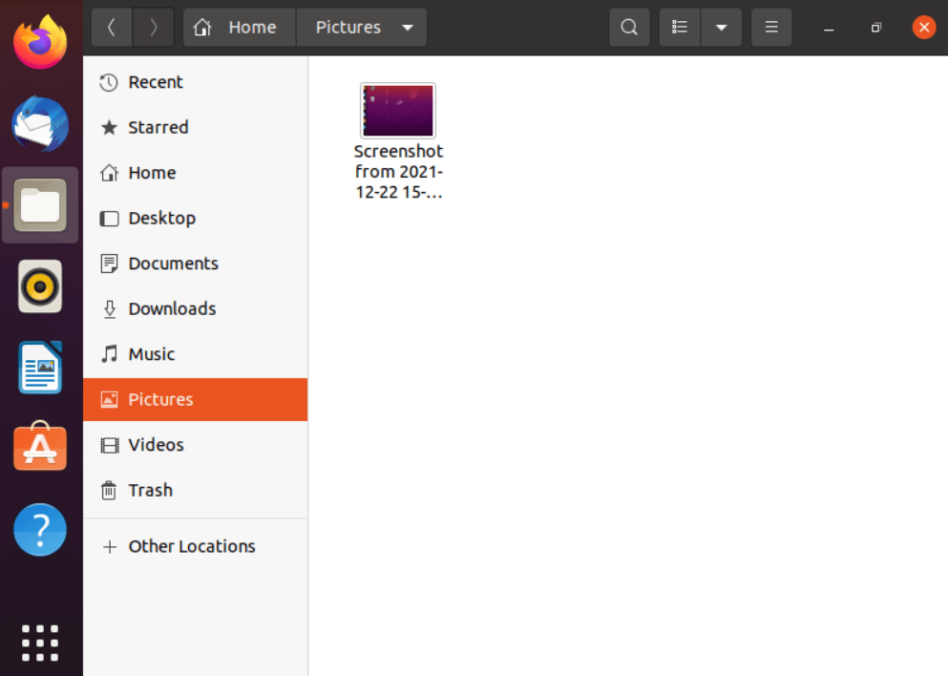Switch to the Documents sidebar entry
948x676 pixels.
click(x=173, y=264)
